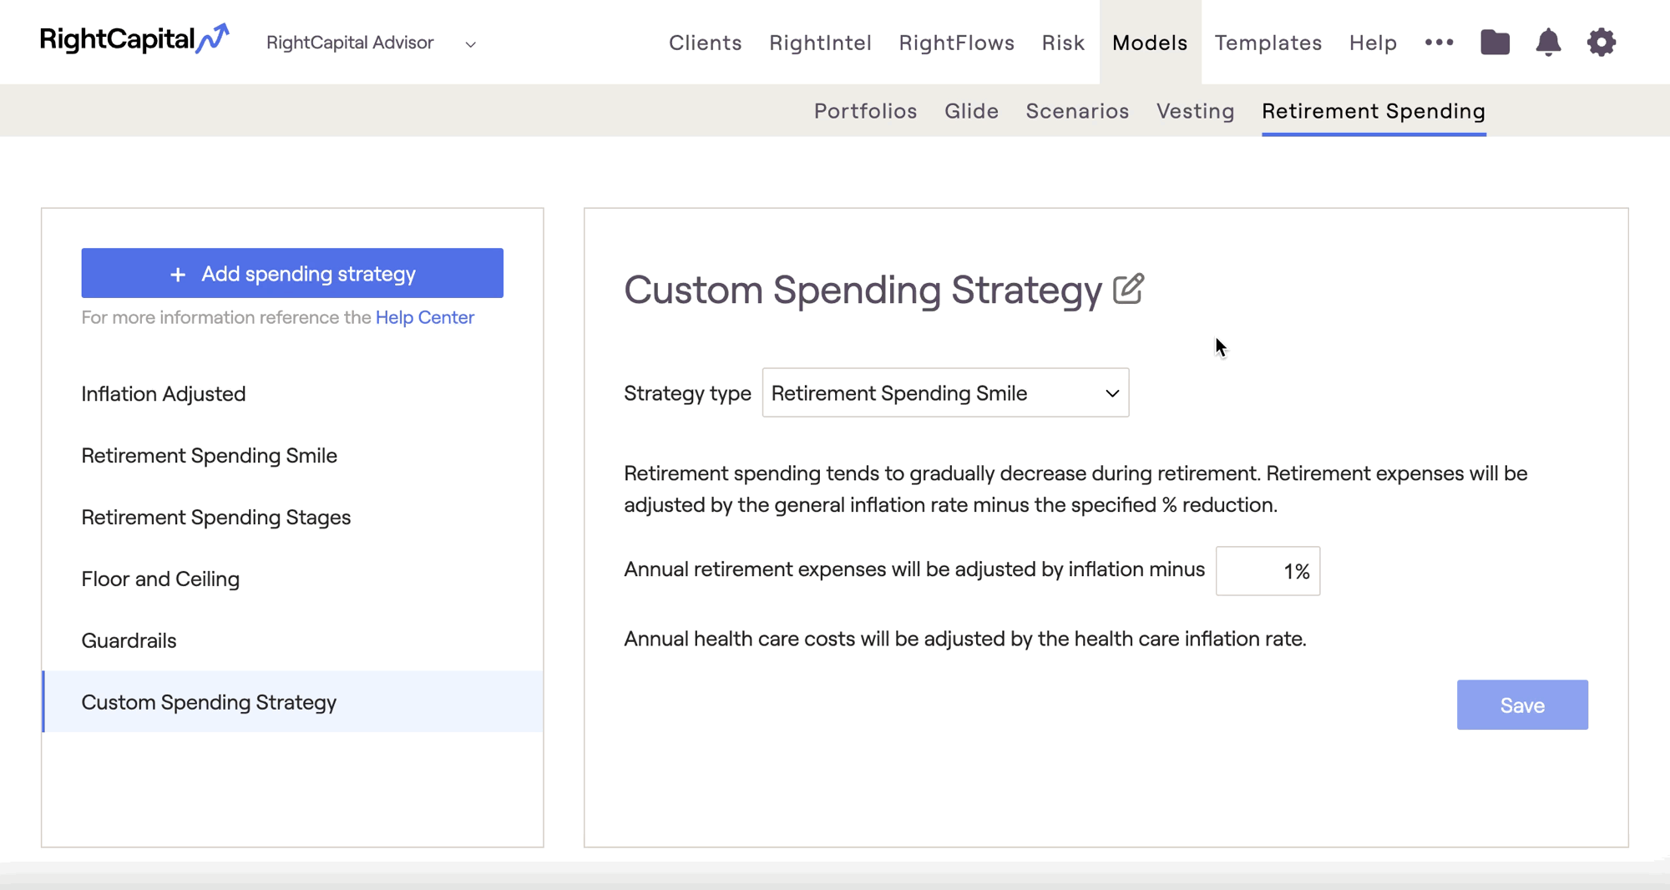This screenshot has width=1670, height=890.
Task: Click the RightCapital logo
Action: 134,39
